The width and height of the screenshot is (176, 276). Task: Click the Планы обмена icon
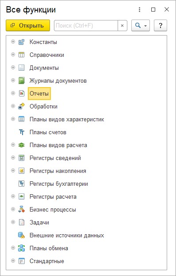pyautogui.click(x=21, y=248)
